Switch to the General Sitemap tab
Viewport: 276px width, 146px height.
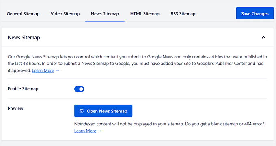tap(23, 14)
